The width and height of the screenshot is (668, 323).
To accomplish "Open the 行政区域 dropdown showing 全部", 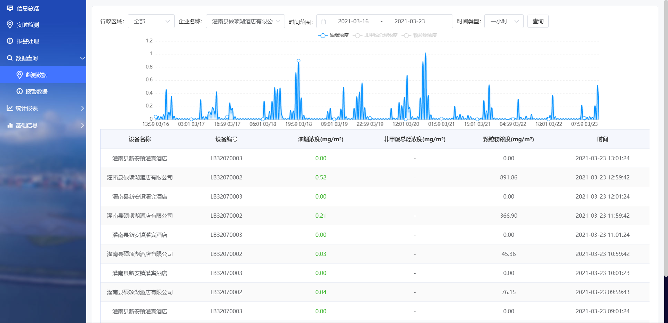I will pos(151,21).
